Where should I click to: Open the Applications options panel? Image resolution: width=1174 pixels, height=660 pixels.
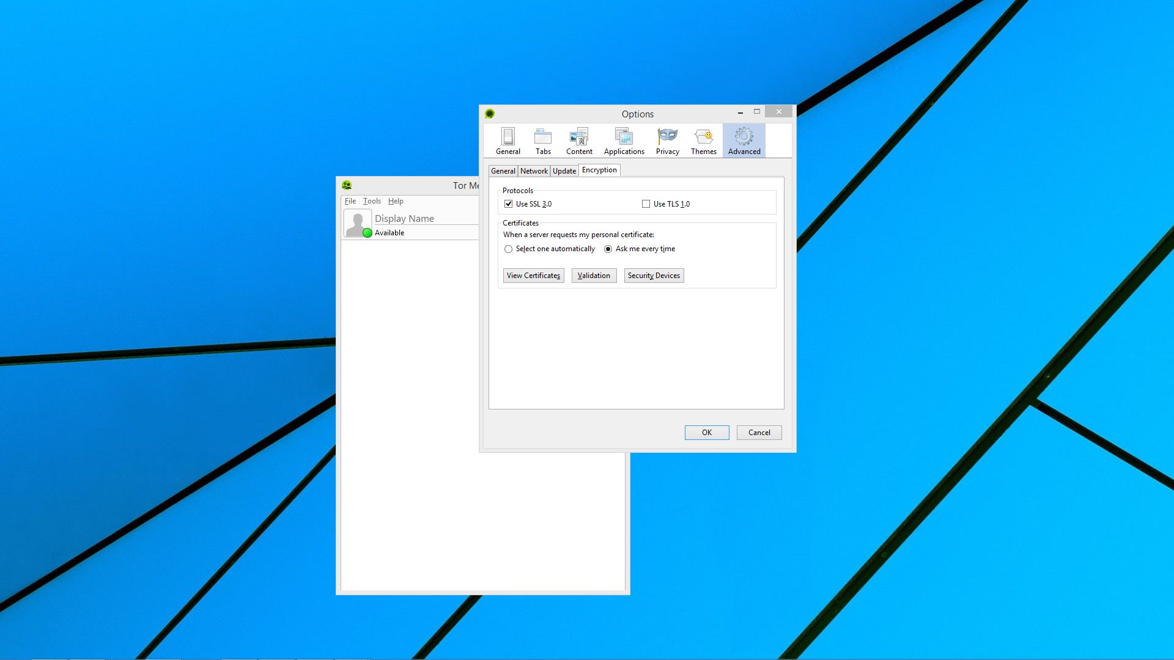[624, 141]
